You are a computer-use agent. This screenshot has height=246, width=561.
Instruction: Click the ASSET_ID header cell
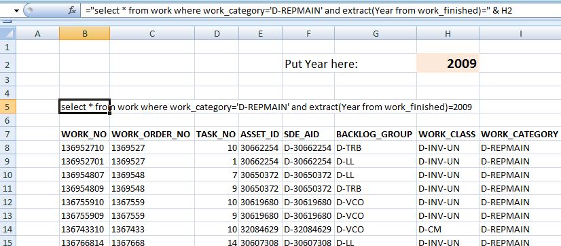click(x=260, y=134)
